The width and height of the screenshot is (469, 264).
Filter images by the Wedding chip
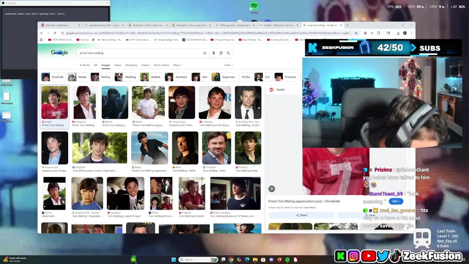coord(126,77)
